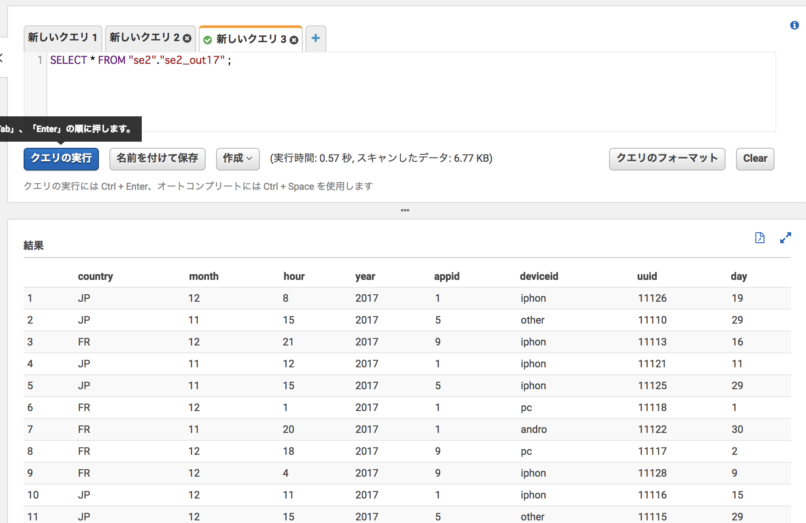Viewport: 806px width, 523px height.
Task: Collapse the left sidebar arrow
Action: point(2,57)
